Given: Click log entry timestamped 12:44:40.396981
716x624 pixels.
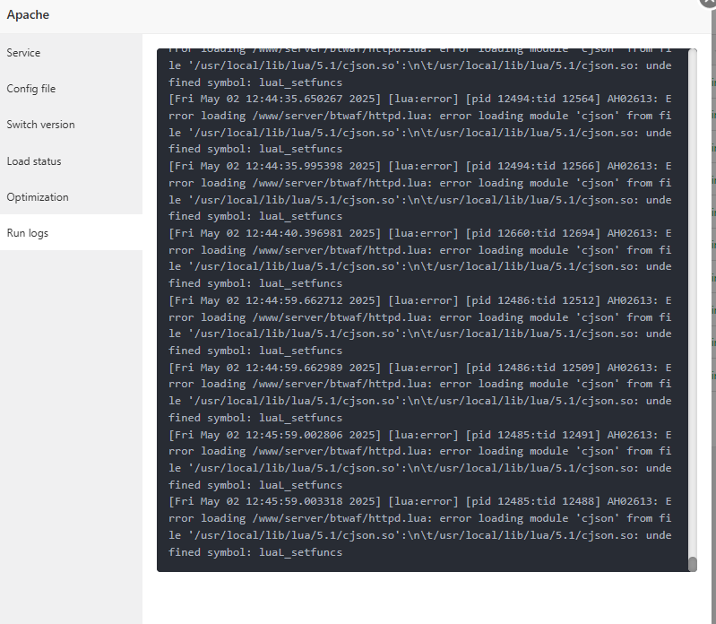Looking at the screenshot, I should tap(419, 258).
